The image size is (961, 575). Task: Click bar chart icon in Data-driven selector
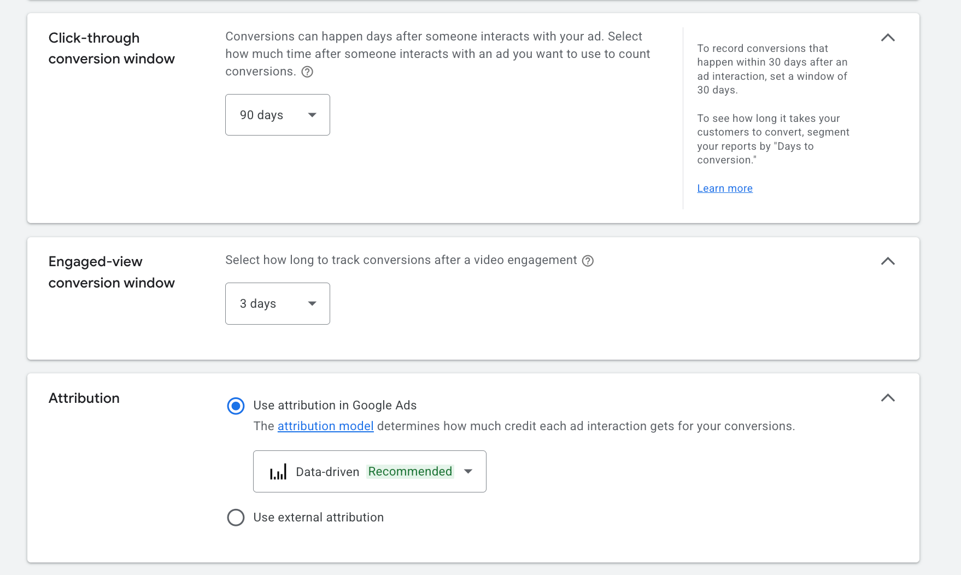278,472
